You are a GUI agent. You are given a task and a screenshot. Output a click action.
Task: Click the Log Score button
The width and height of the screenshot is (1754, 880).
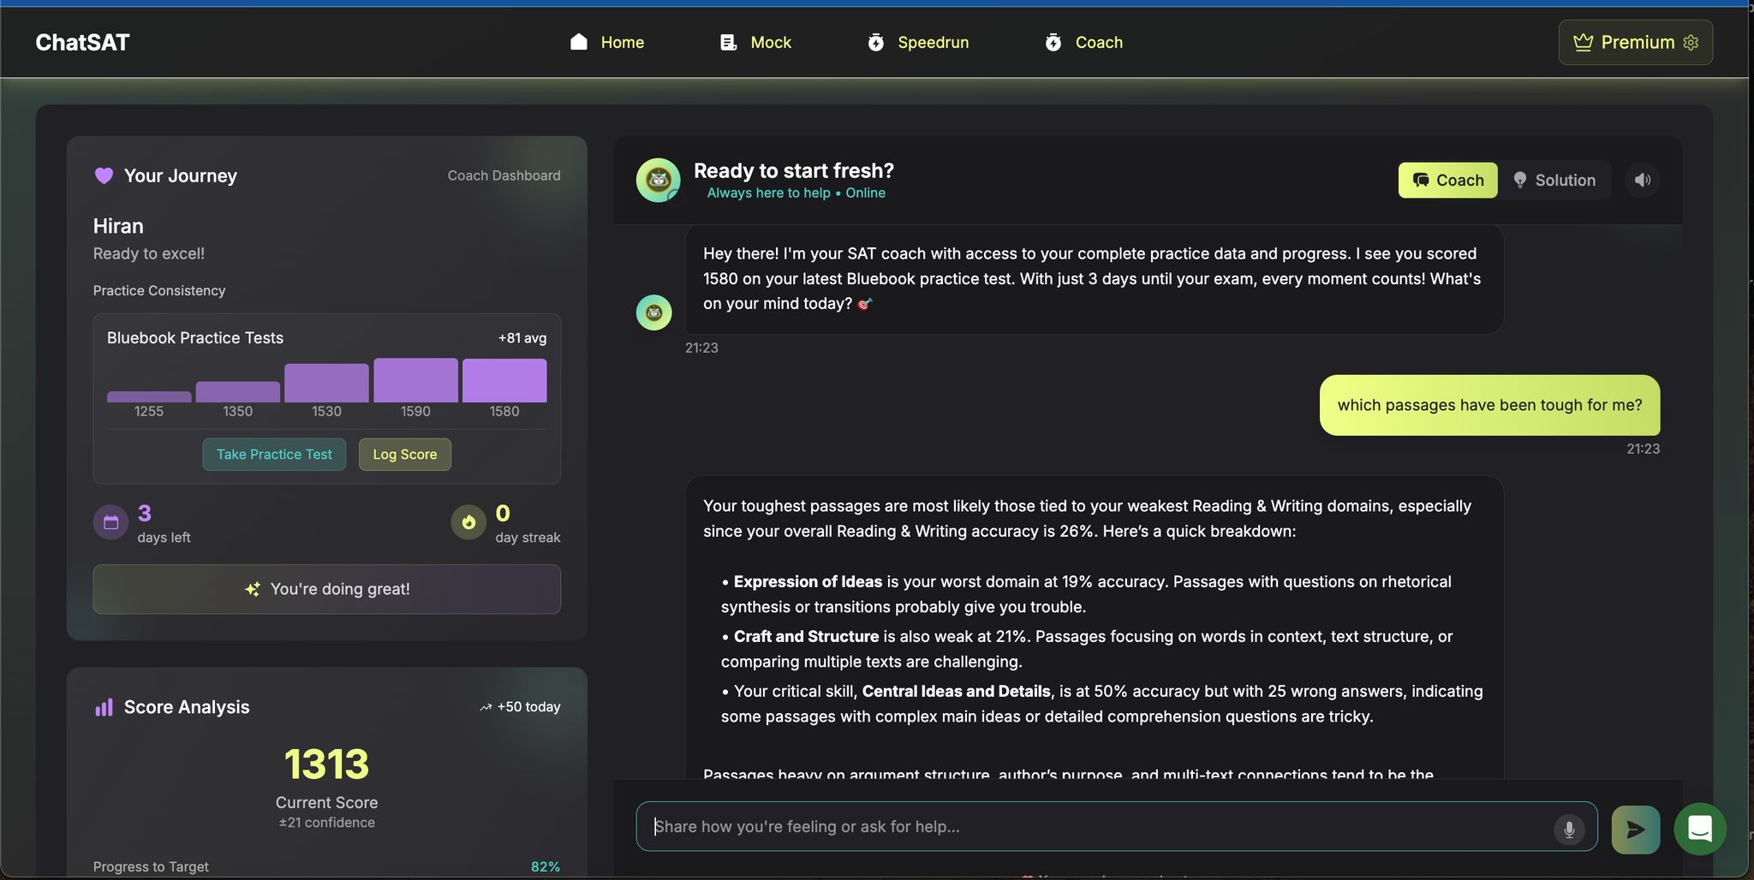pos(404,455)
